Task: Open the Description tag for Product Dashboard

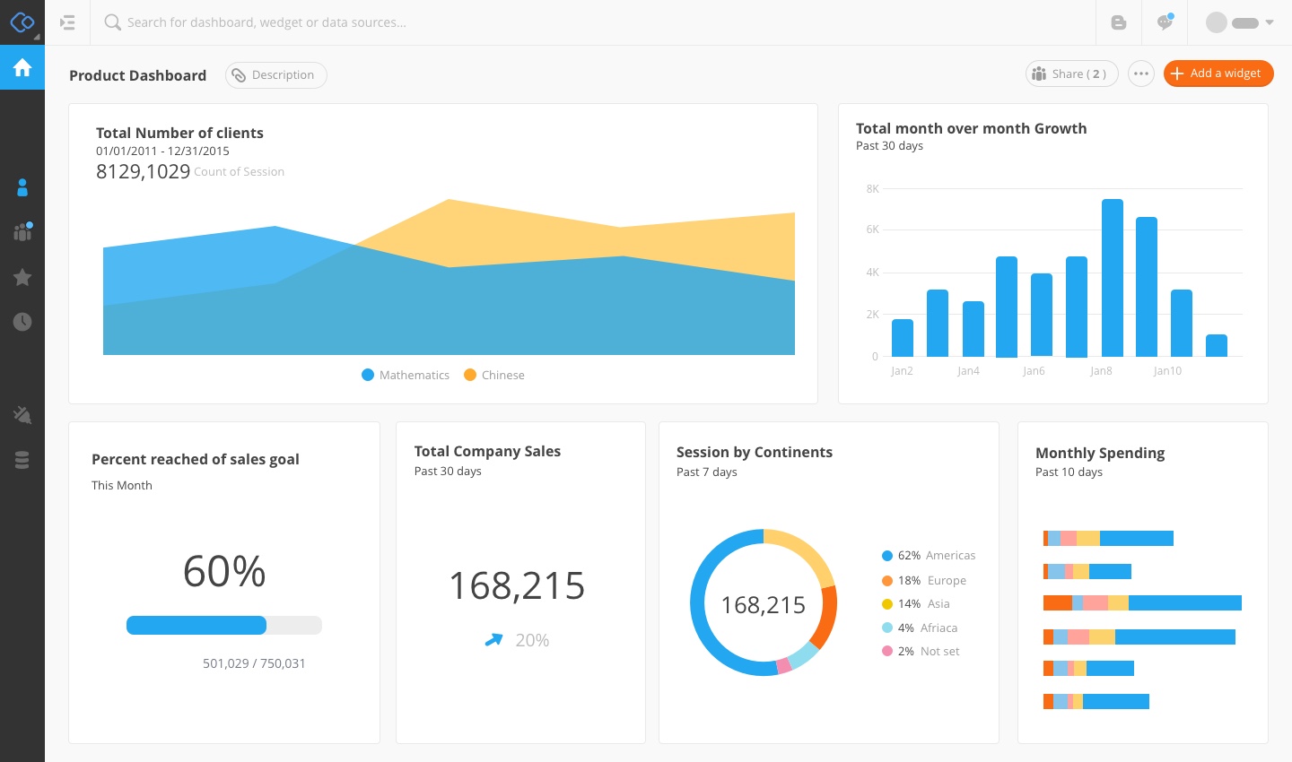Action: click(275, 75)
